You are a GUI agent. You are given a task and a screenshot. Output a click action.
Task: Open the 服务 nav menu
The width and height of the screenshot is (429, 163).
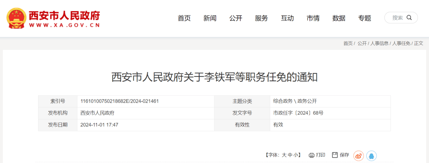261,18
